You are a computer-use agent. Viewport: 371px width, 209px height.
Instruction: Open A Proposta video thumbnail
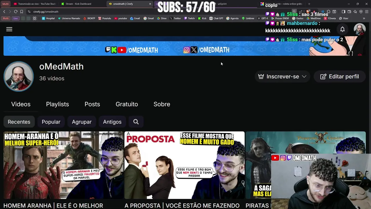pos(184,165)
